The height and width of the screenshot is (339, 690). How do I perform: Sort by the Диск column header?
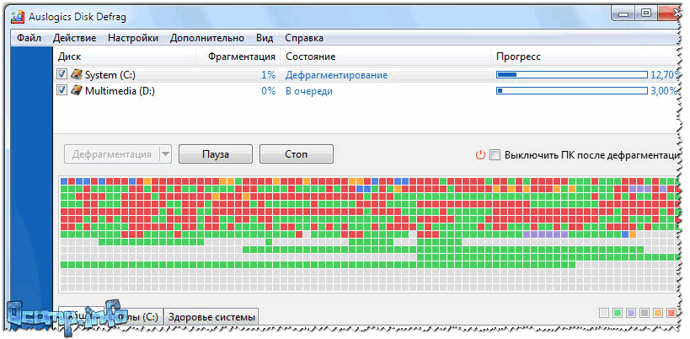125,56
